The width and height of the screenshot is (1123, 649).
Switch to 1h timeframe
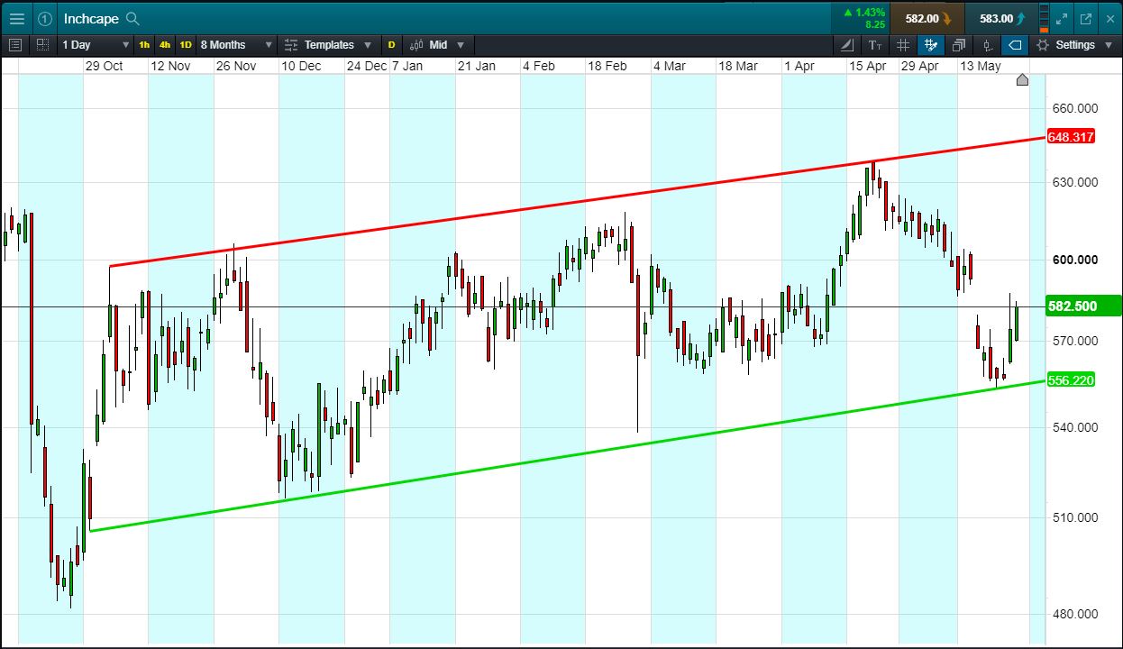[x=145, y=44]
